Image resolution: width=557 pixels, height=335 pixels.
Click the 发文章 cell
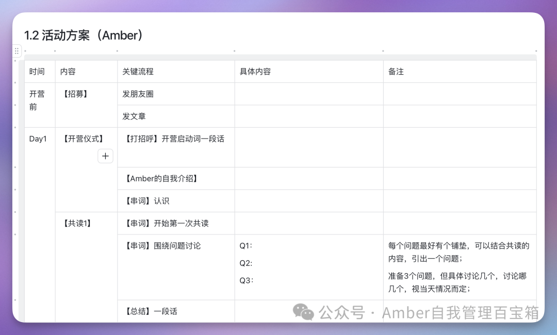tap(176, 116)
